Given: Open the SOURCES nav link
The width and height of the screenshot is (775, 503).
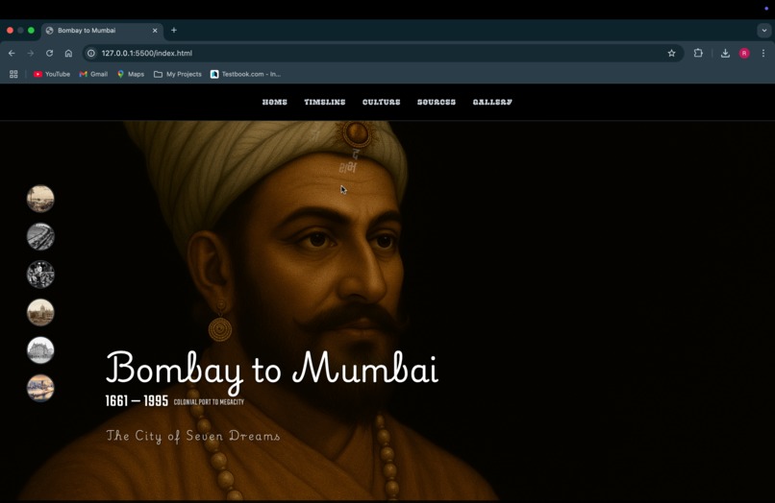Looking at the screenshot, I should pyautogui.click(x=437, y=102).
